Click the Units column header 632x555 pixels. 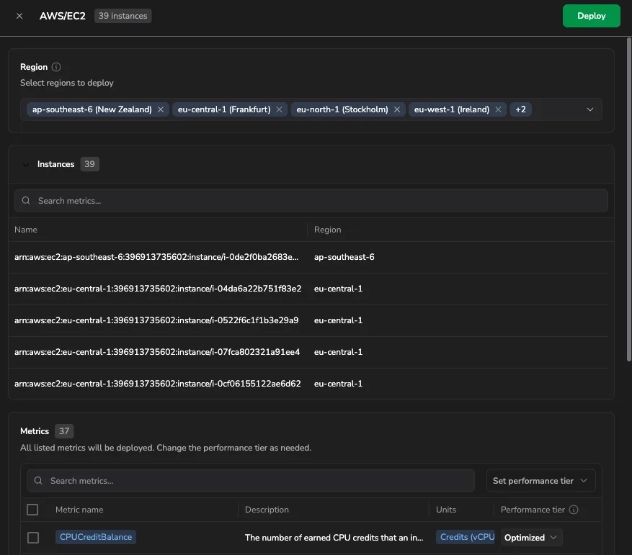coord(446,510)
